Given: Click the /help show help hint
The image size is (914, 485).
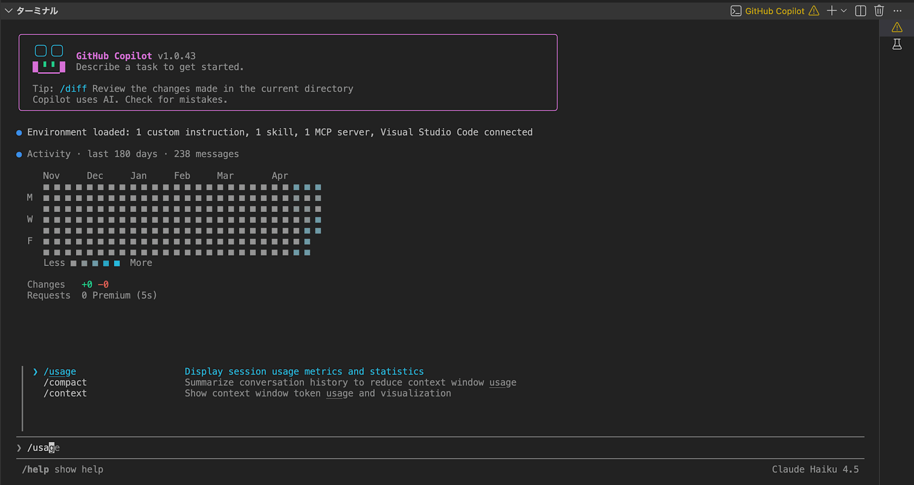Looking at the screenshot, I should pyautogui.click(x=63, y=469).
